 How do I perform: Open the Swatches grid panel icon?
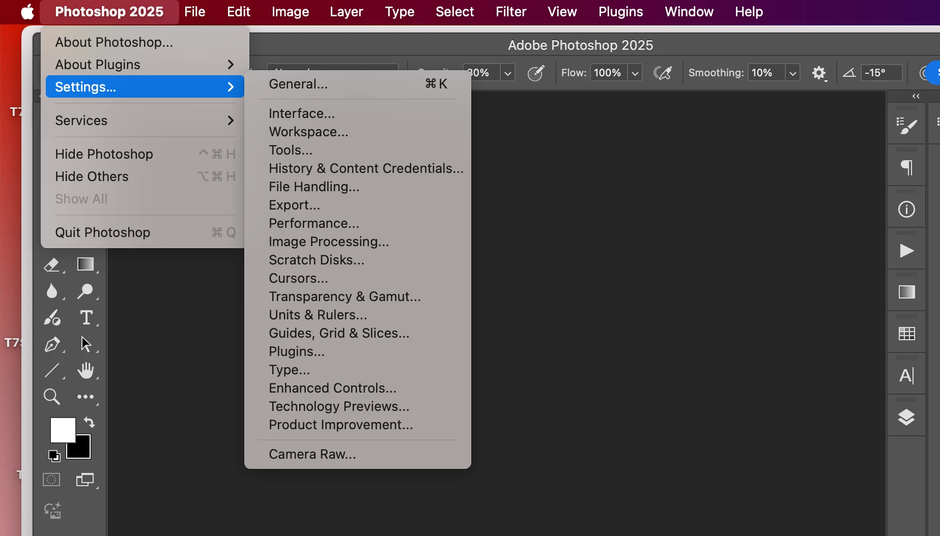click(906, 334)
